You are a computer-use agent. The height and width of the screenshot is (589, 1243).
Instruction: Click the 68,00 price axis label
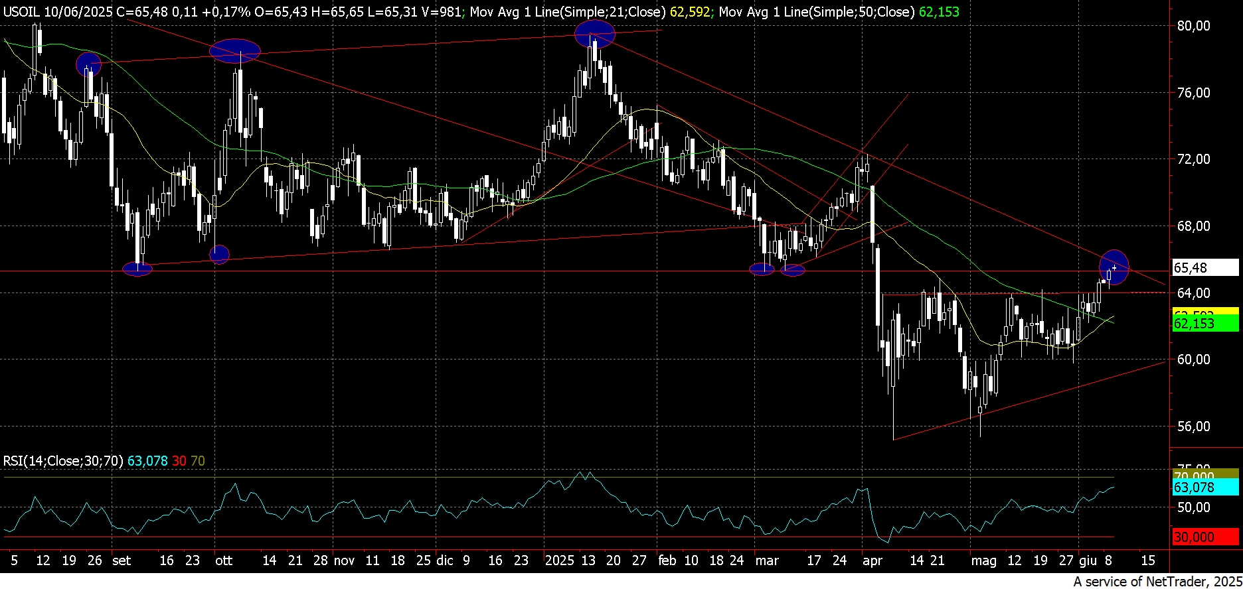pos(1193,226)
